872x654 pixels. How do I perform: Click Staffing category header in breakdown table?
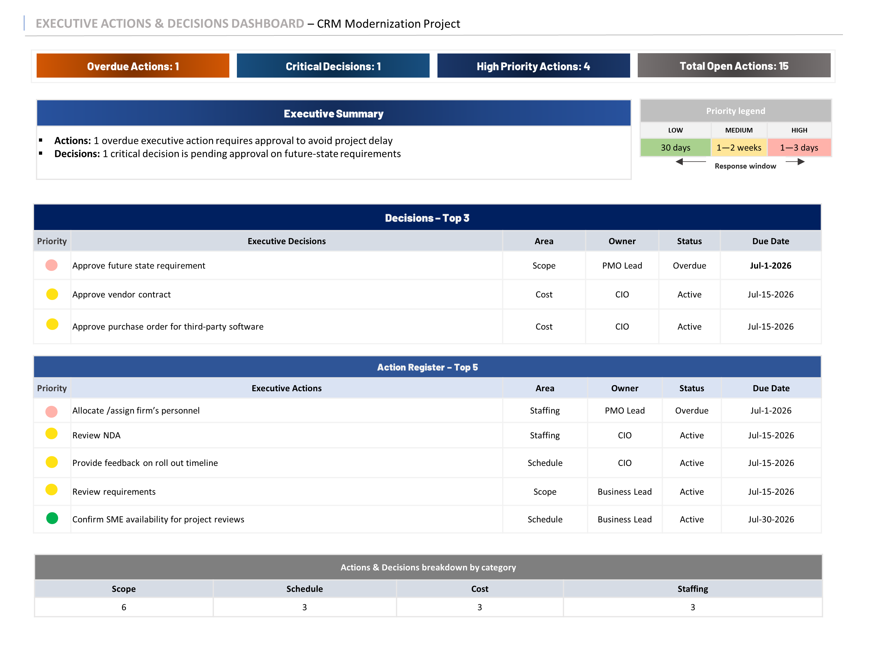click(693, 589)
